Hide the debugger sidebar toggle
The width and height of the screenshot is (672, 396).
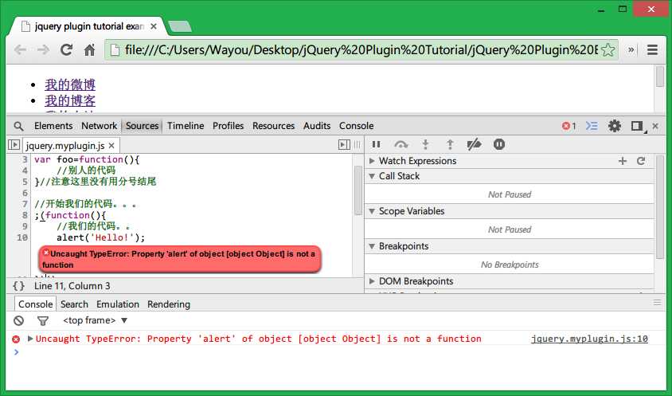344,145
